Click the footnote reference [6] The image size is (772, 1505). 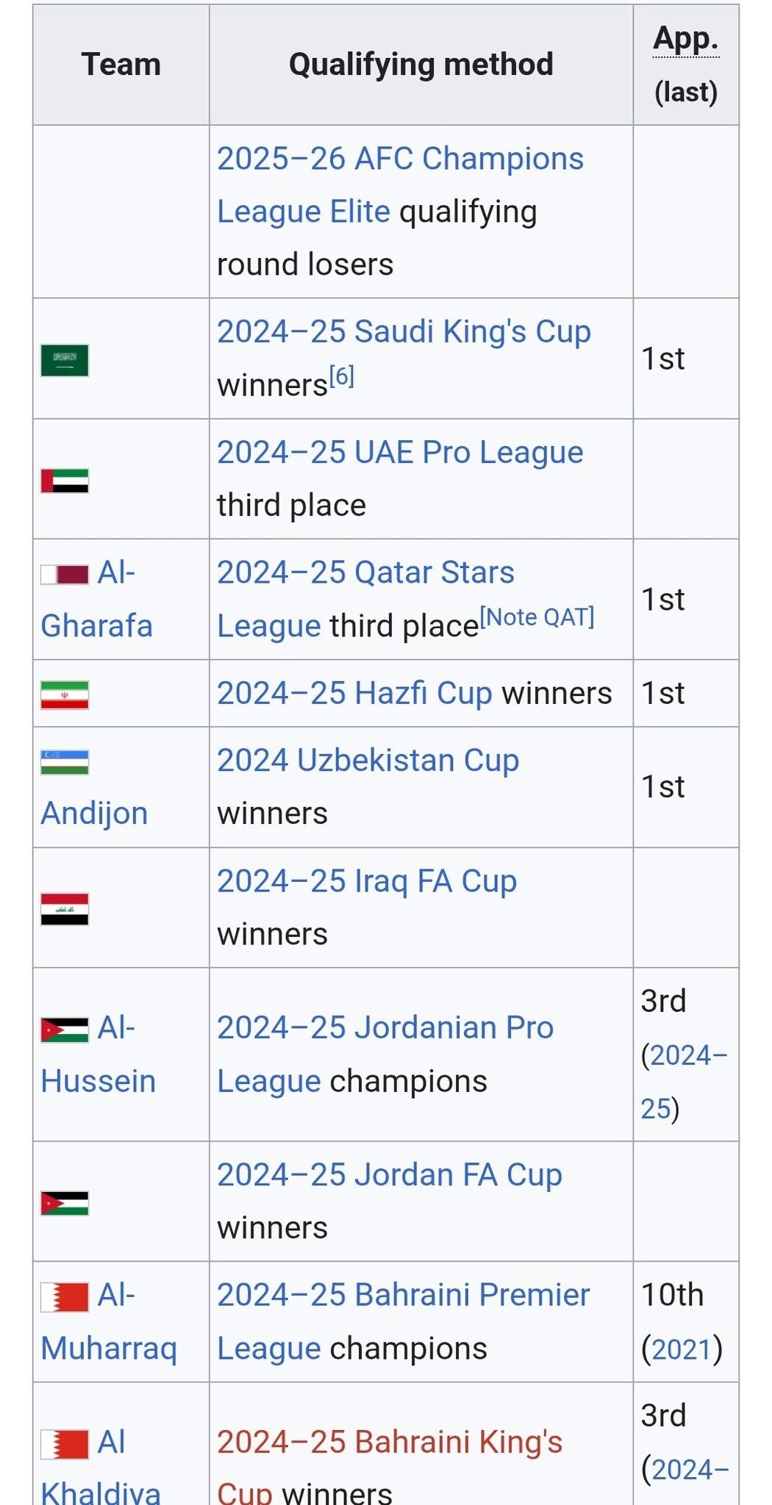[342, 376]
